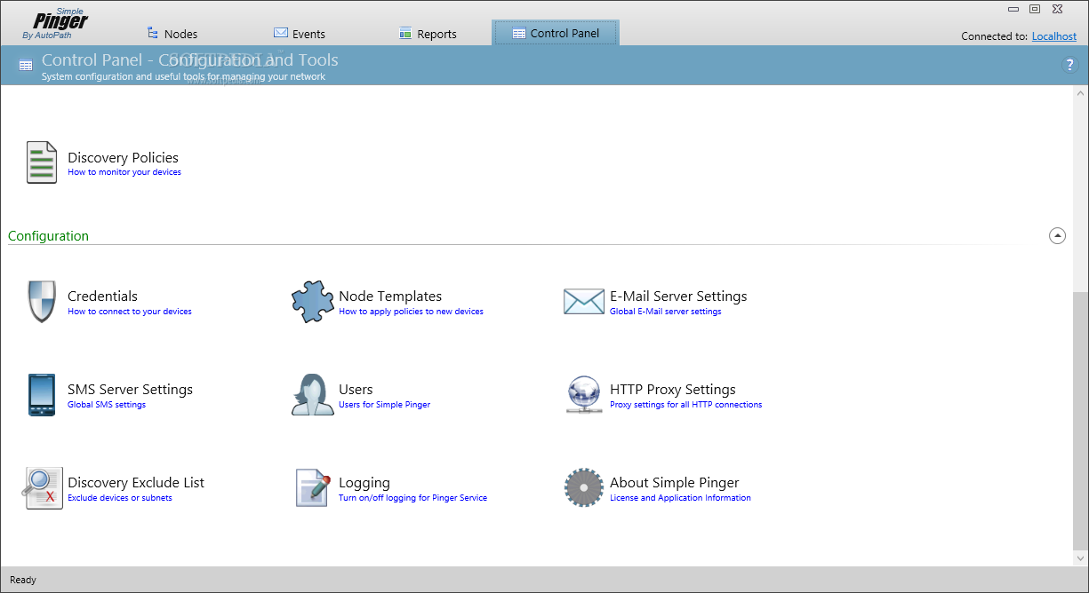This screenshot has height=593, width=1089.
Task: Open 'License and Application Information' link
Action: pyautogui.click(x=680, y=498)
